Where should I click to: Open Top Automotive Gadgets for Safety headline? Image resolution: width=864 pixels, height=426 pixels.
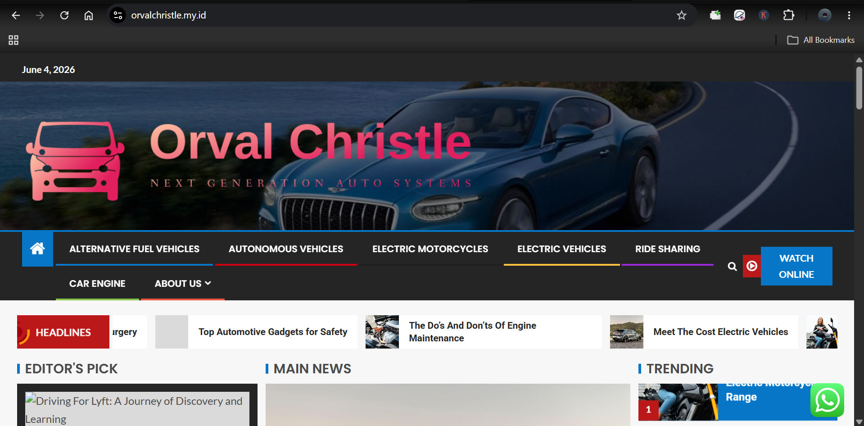click(273, 332)
